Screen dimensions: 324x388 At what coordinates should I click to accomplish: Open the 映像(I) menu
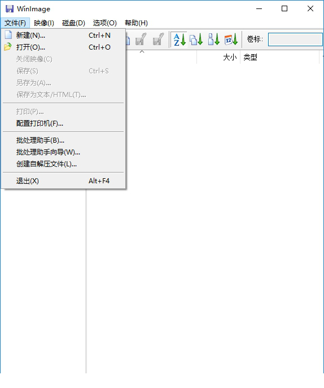44,23
